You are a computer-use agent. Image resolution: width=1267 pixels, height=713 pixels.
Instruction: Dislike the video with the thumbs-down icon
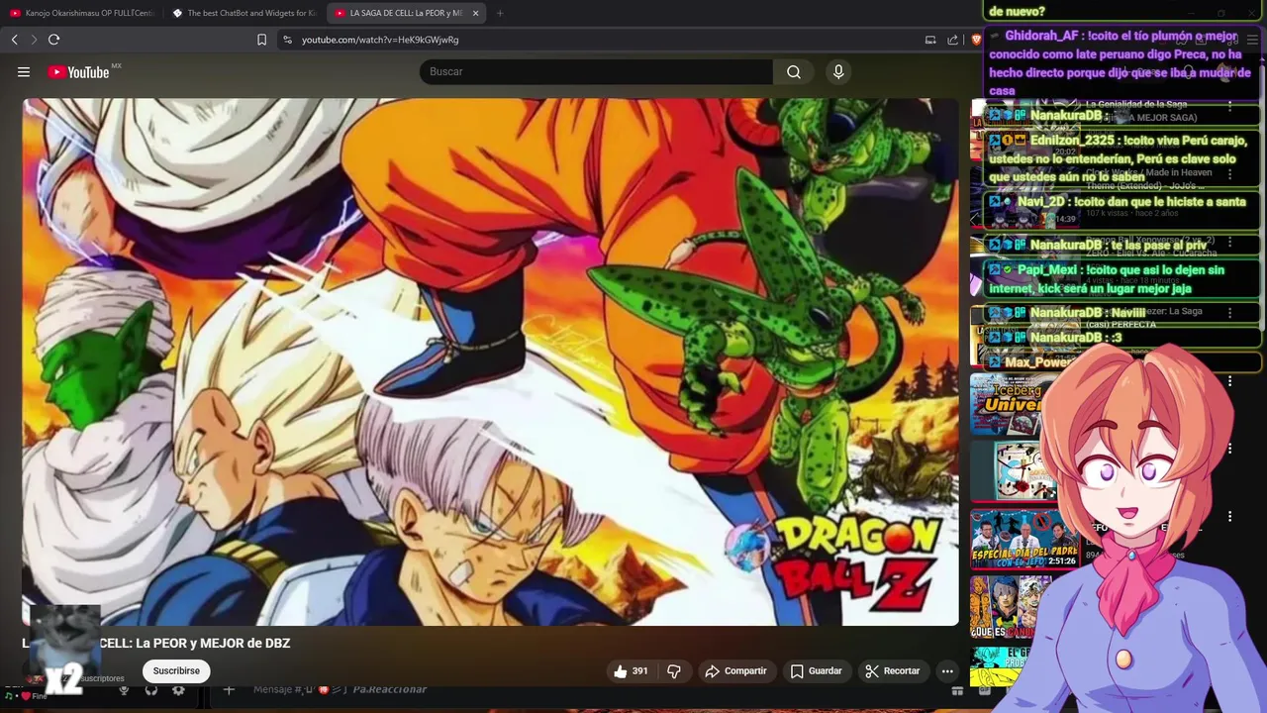click(674, 671)
